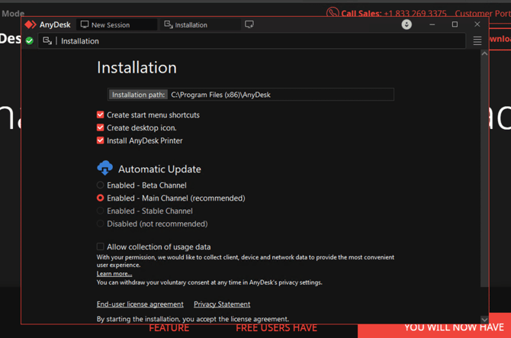Image resolution: width=511 pixels, height=338 pixels.
Task: Uncheck Create desktop icon
Action: [x=101, y=127]
